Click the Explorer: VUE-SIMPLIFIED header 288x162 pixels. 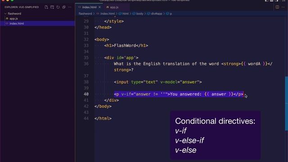coord(22,7)
